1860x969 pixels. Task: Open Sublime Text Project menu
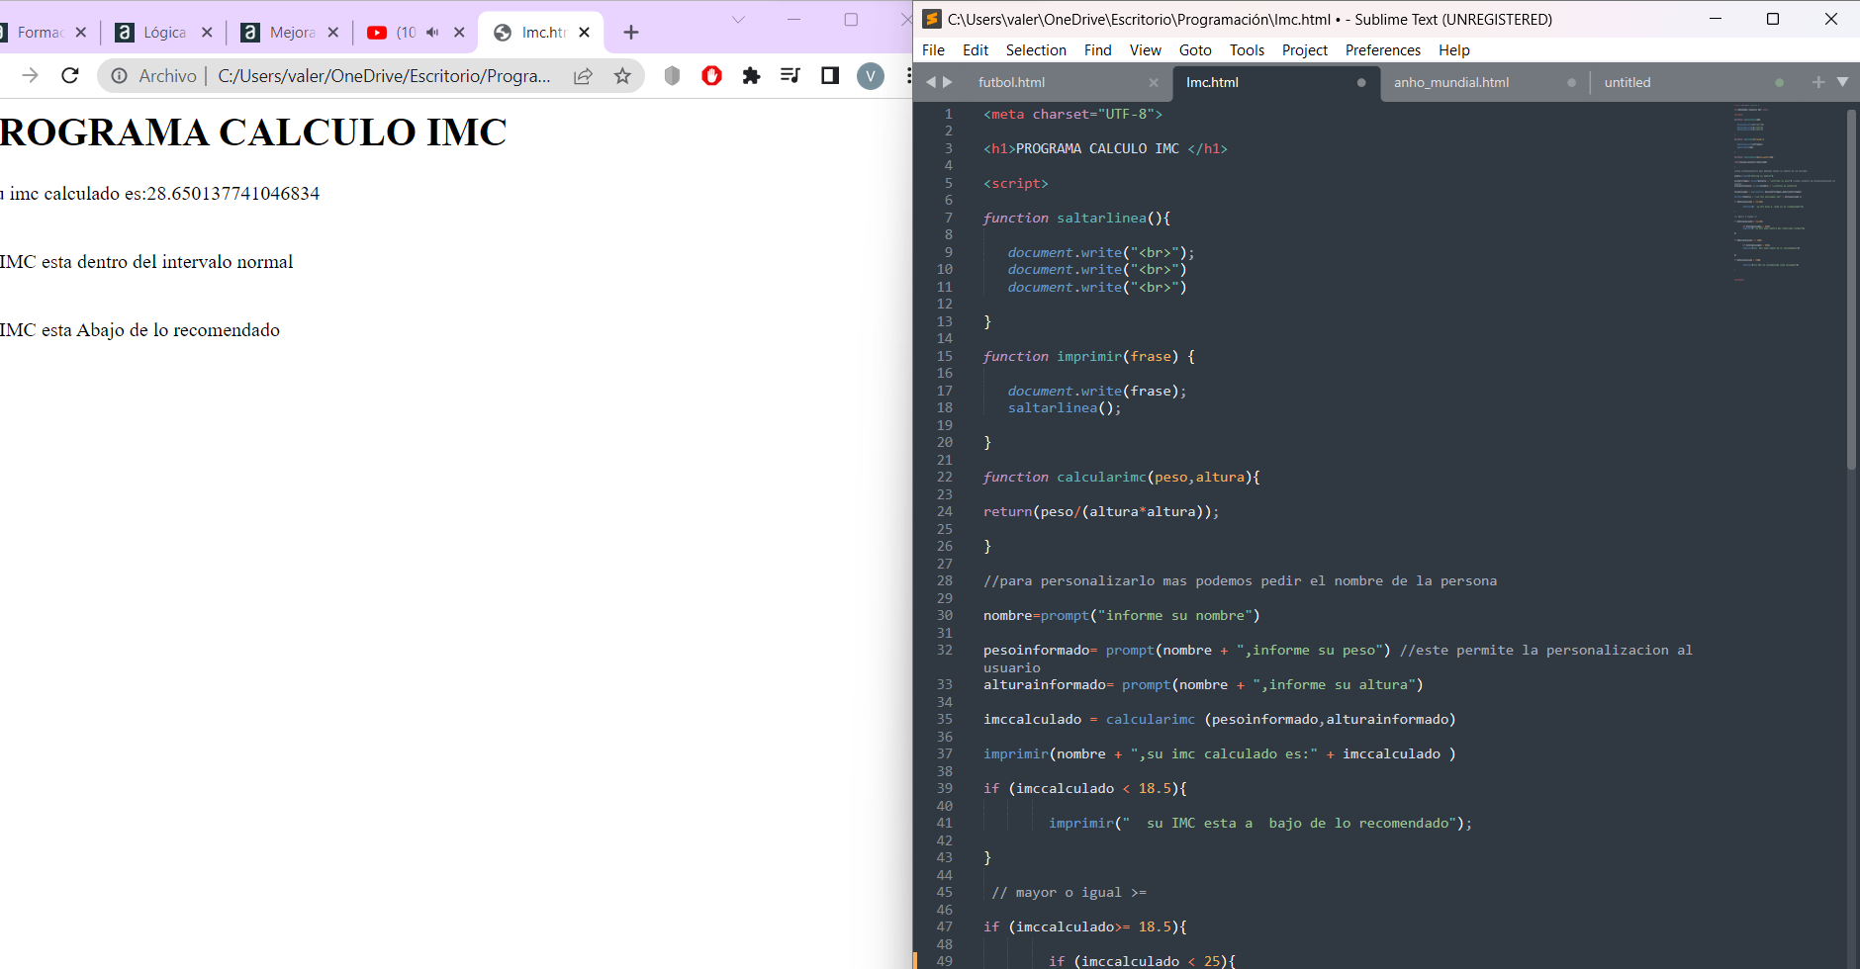click(x=1305, y=49)
